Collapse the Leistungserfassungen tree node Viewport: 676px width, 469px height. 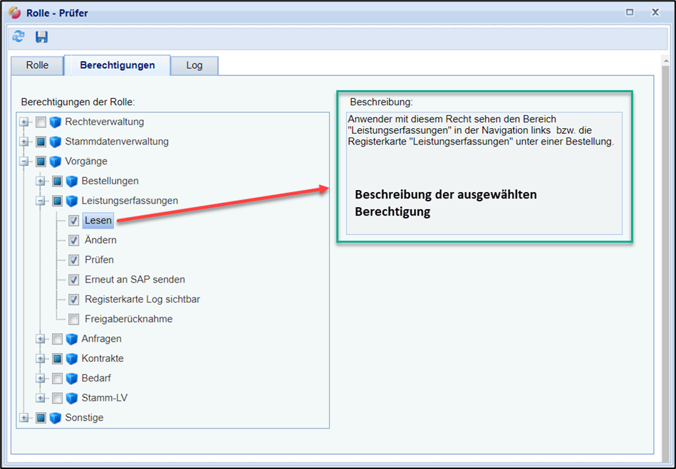41,201
